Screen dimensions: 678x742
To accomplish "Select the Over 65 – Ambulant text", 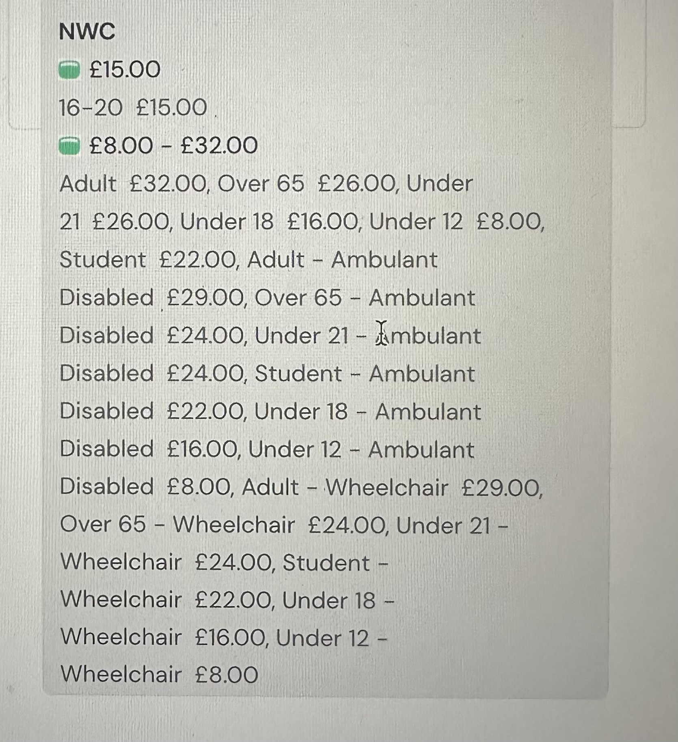I will point(365,298).
